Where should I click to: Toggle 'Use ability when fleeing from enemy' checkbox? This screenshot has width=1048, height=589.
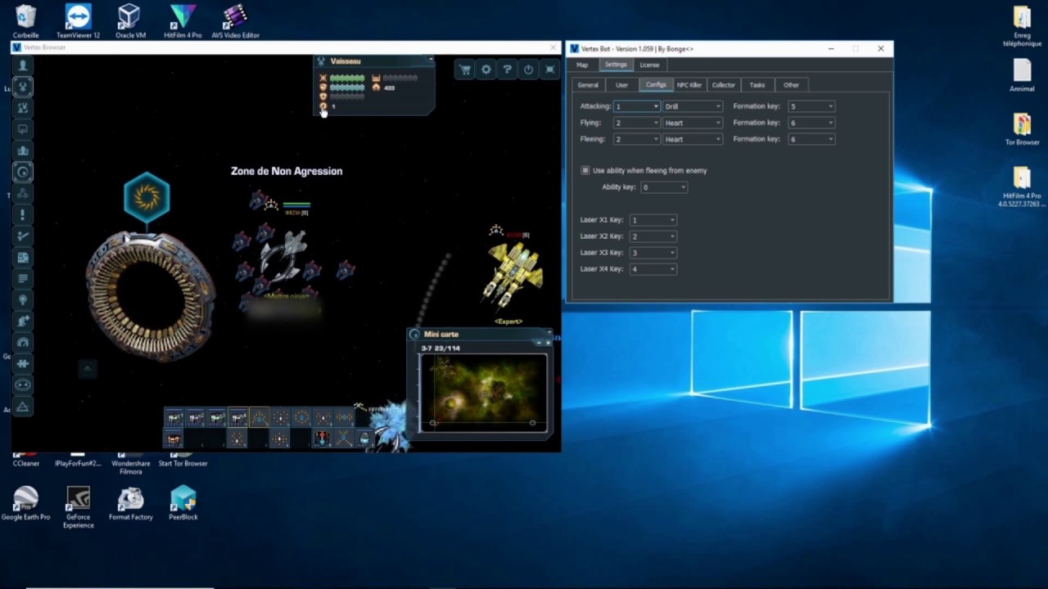(x=585, y=170)
